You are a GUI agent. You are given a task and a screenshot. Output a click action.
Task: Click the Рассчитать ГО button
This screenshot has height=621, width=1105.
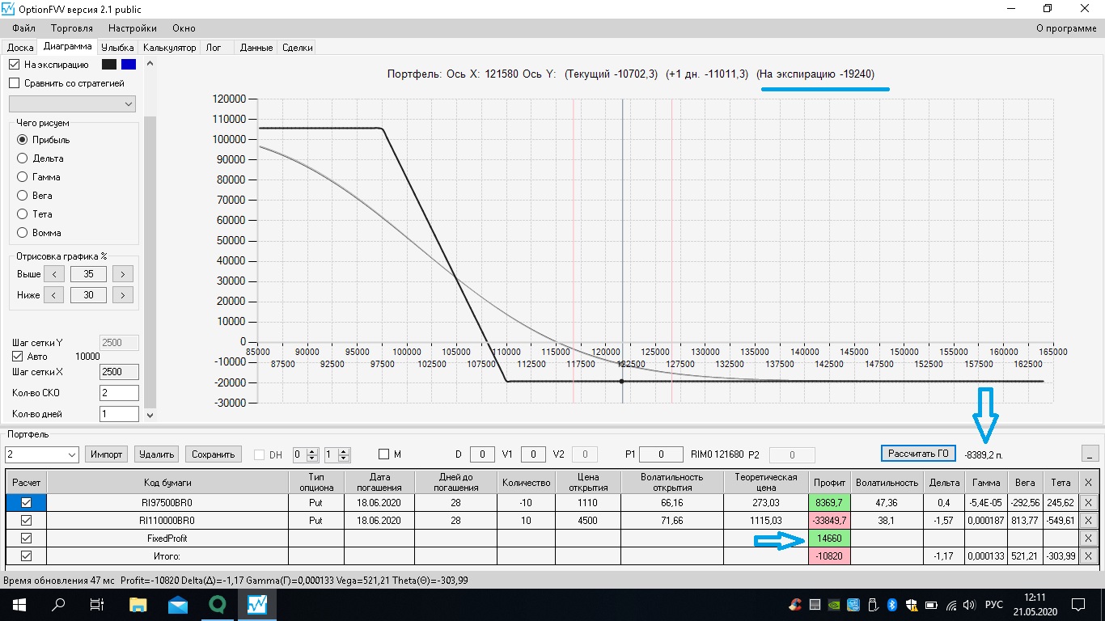pyautogui.click(x=919, y=454)
